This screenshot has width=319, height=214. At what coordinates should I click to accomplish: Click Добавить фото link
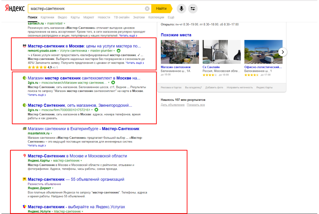[x=214, y=87]
